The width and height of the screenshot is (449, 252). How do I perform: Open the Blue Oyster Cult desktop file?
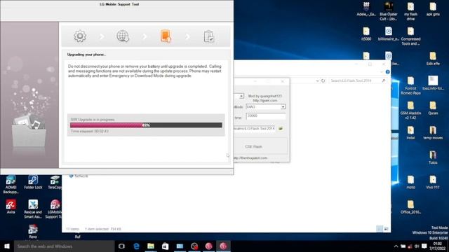tap(388, 11)
